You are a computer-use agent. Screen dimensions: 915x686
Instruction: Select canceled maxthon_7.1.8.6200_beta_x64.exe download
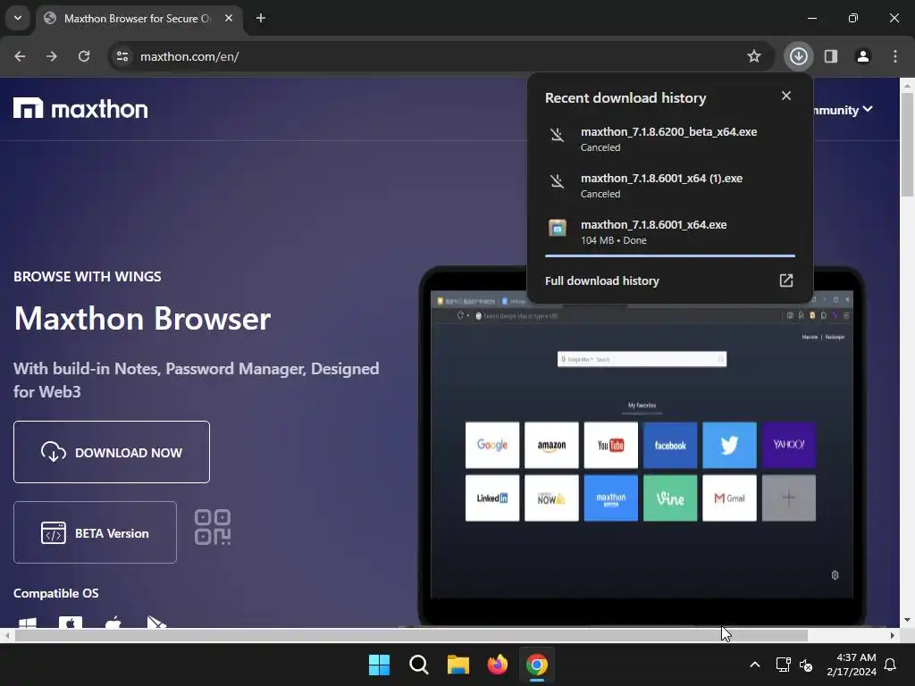pos(670,138)
